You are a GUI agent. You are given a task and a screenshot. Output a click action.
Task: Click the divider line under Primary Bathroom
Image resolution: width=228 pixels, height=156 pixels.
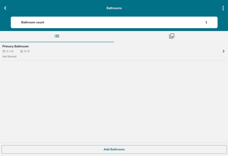pos(114,60)
